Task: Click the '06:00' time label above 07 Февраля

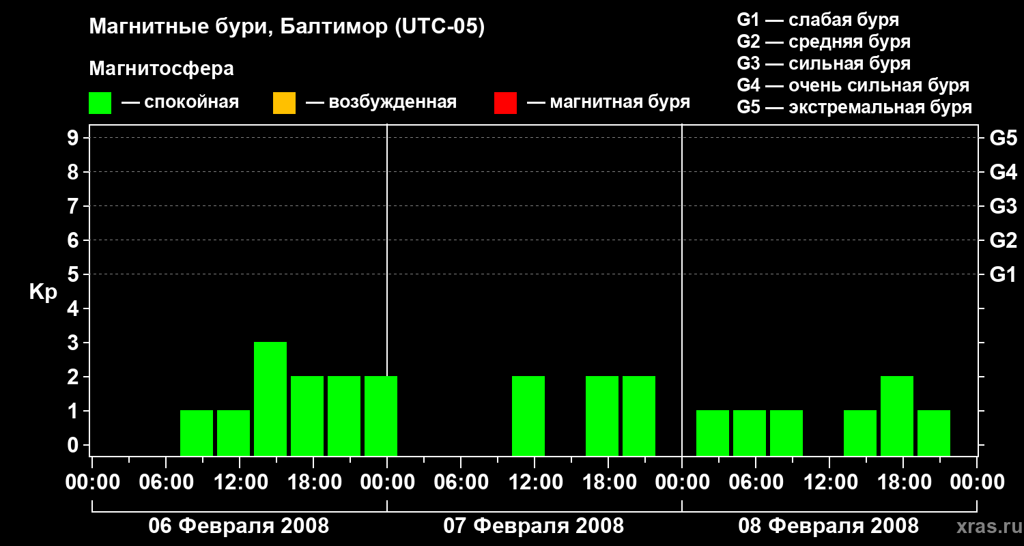Action: tap(461, 483)
